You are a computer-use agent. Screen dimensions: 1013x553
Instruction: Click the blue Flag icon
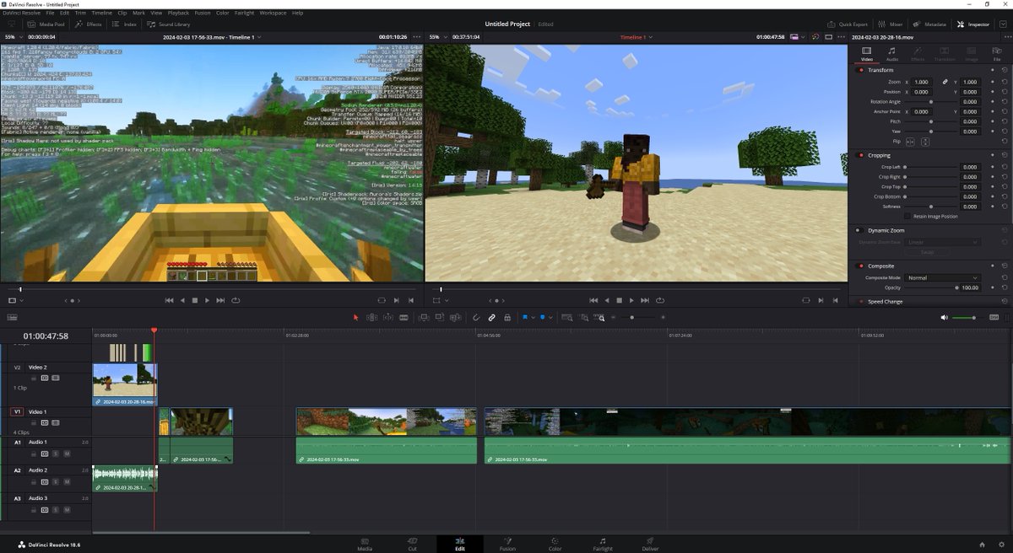point(524,317)
